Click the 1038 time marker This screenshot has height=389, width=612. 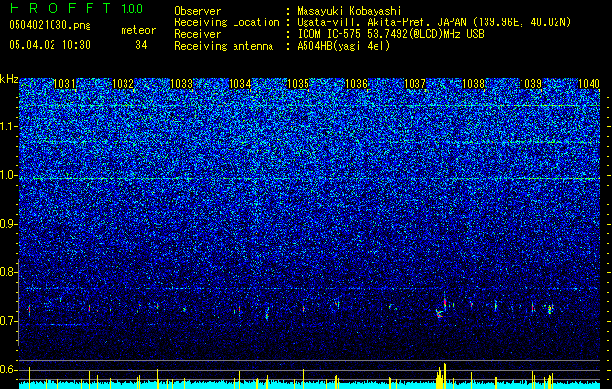(474, 84)
